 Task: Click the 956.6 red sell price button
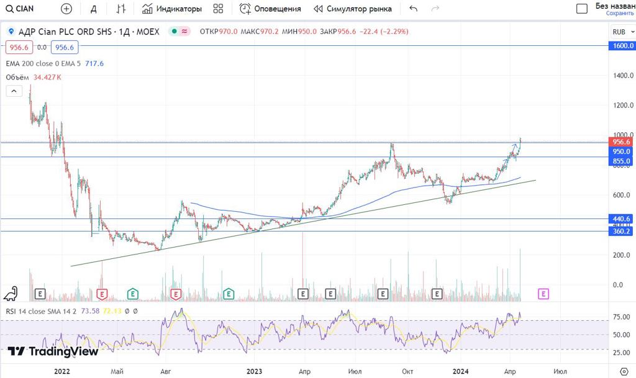point(19,47)
